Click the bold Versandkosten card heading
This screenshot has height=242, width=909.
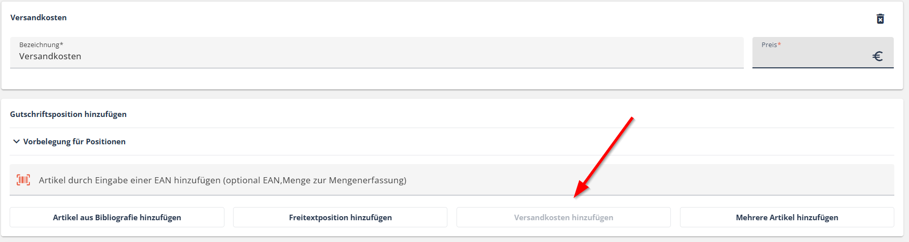(39, 17)
